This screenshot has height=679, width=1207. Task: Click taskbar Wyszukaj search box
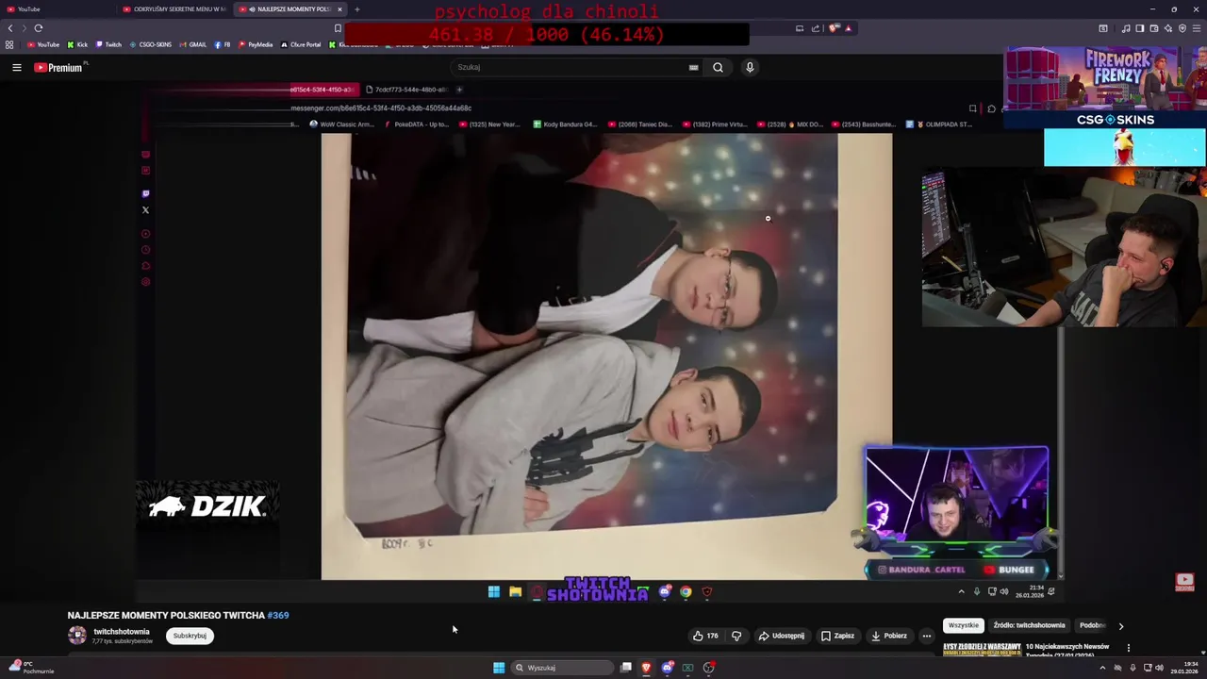pyautogui.click(x=563, y=668)
